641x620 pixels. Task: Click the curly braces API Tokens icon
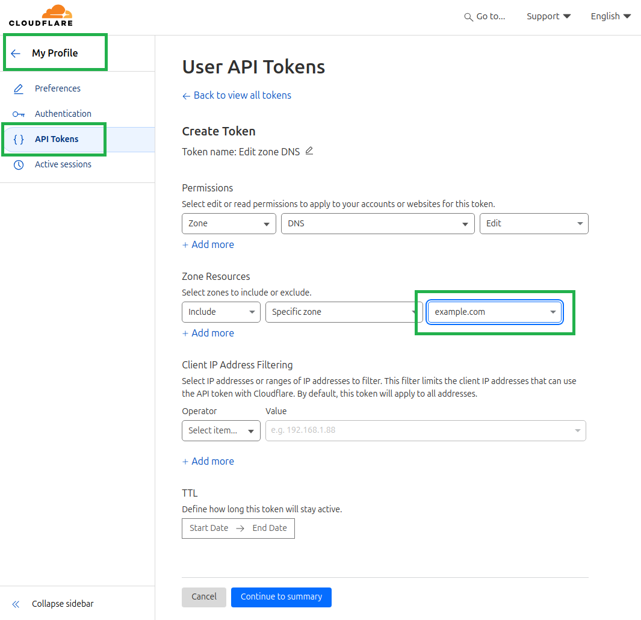coord(19,140)
